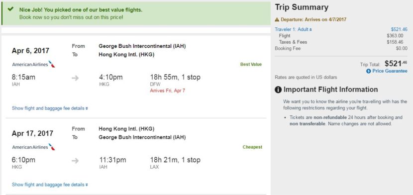Expand flight and baggage details for Apr 6
The height and width of the screenshot is (195, 413).
[x=50, y=108]
